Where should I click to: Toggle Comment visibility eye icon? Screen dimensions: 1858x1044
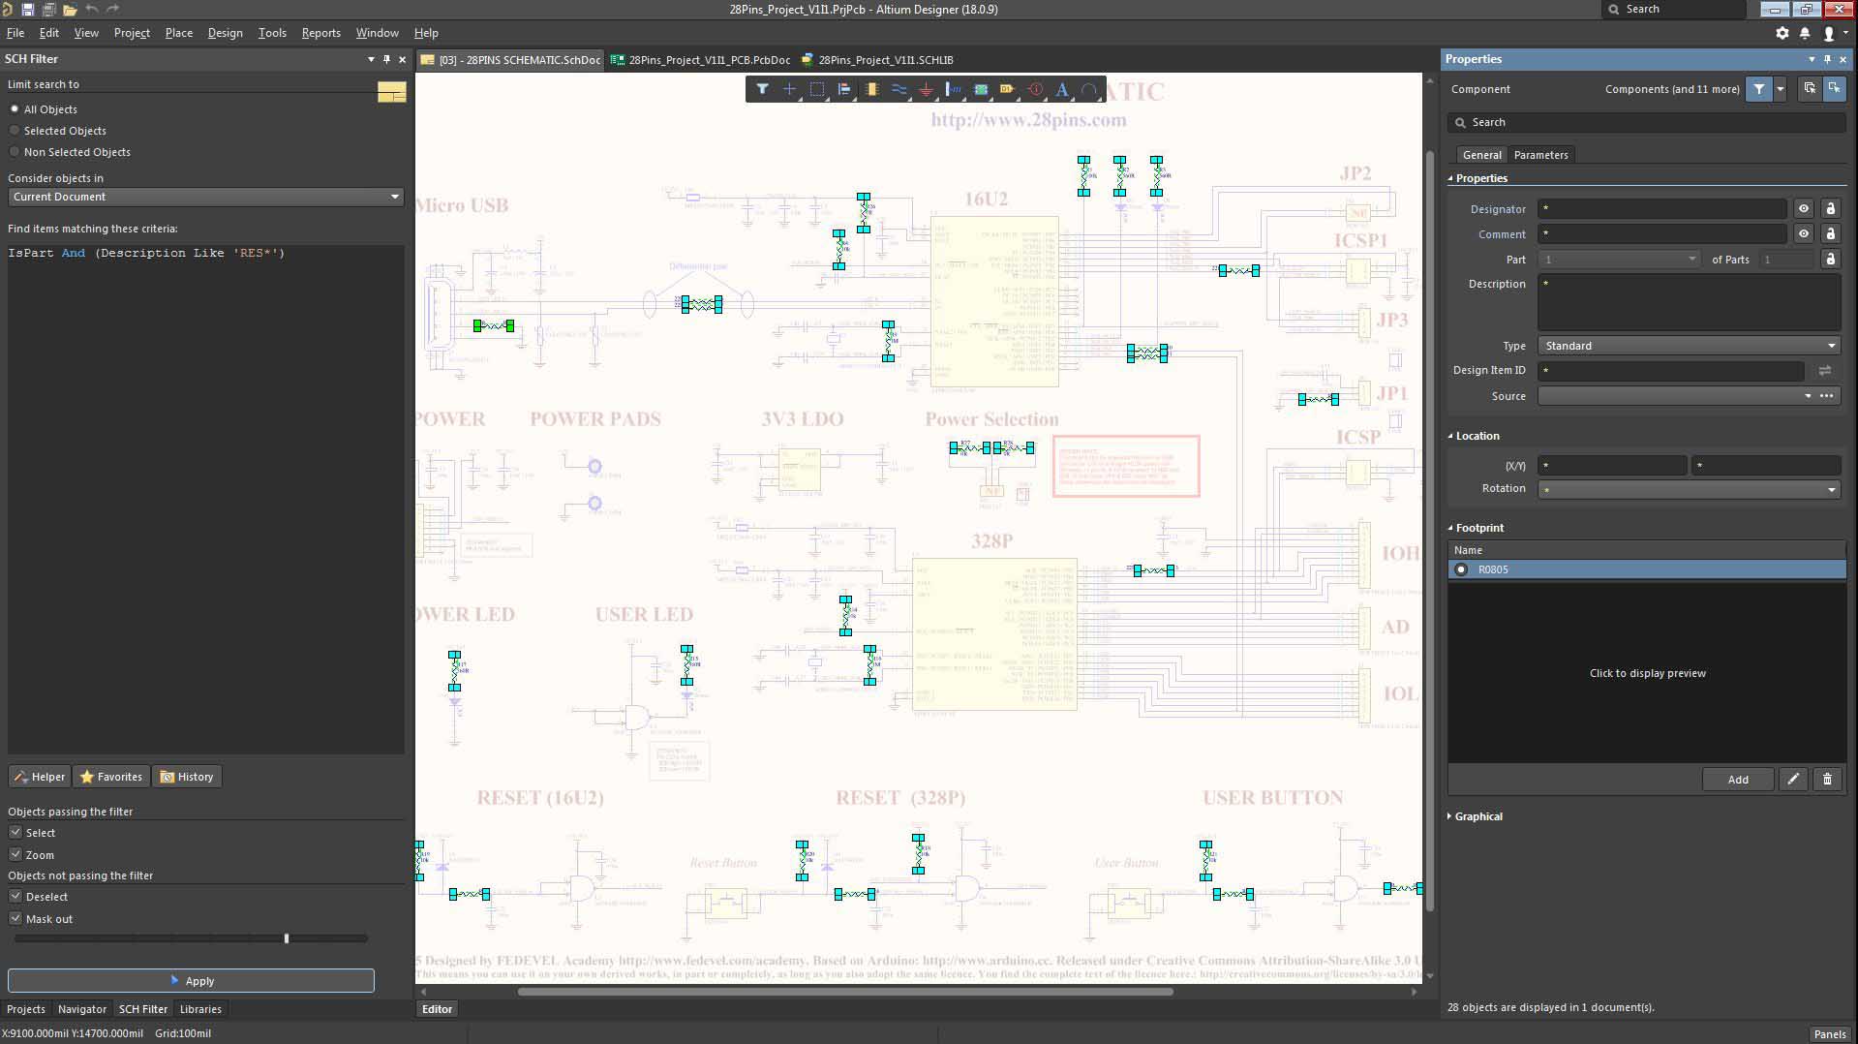click(1803, 234)
